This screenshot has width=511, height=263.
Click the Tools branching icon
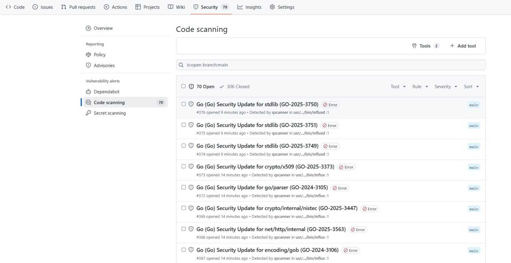(414, 46)
